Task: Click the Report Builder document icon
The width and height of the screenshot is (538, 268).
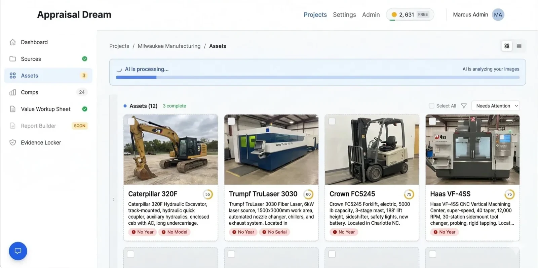Action: [x=13, y=126]
